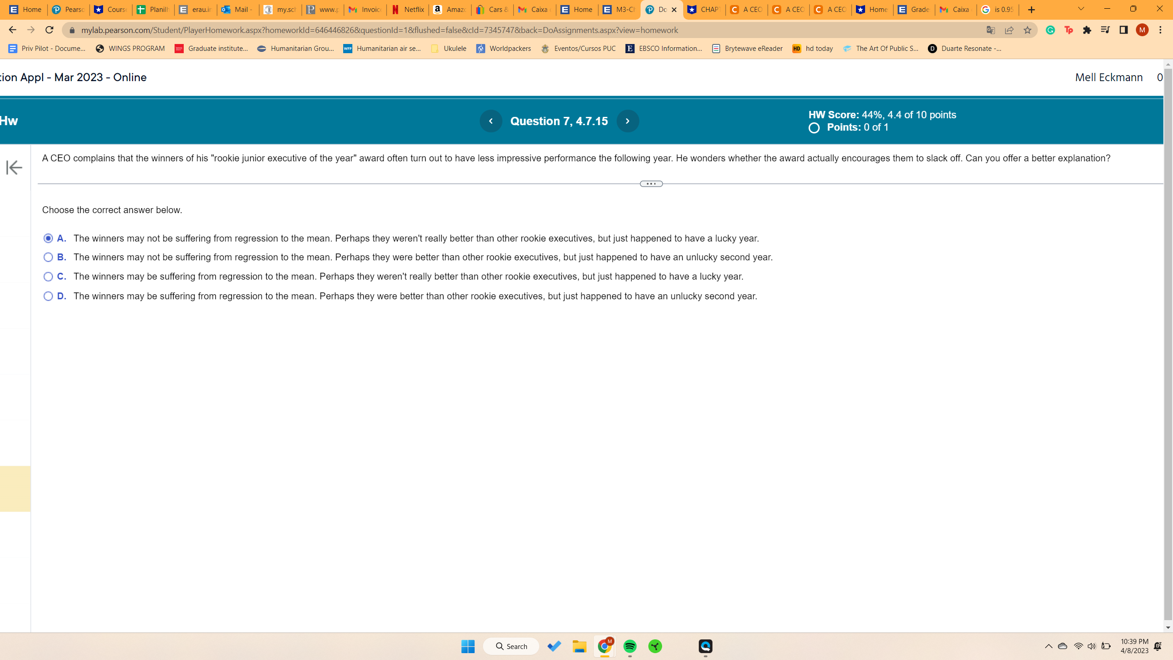The height and width of the screenshot is (660, 1173).
Task: Select answer option C
Action: [48, 276]
